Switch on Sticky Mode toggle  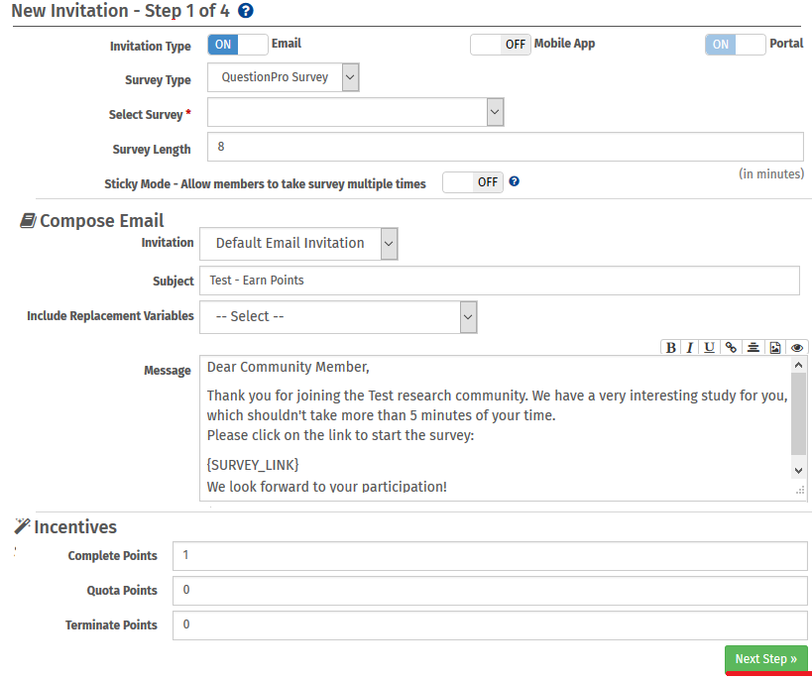click(473, 182)
